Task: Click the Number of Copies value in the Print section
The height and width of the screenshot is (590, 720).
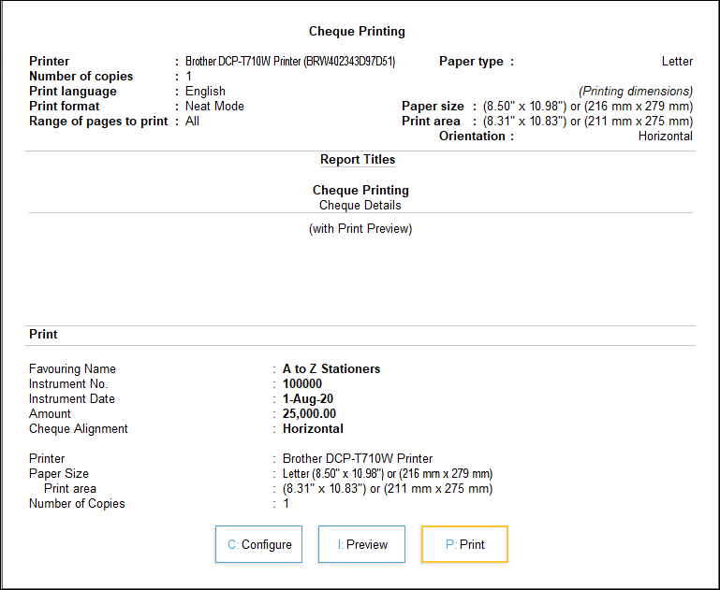Action: click(287, 503)
